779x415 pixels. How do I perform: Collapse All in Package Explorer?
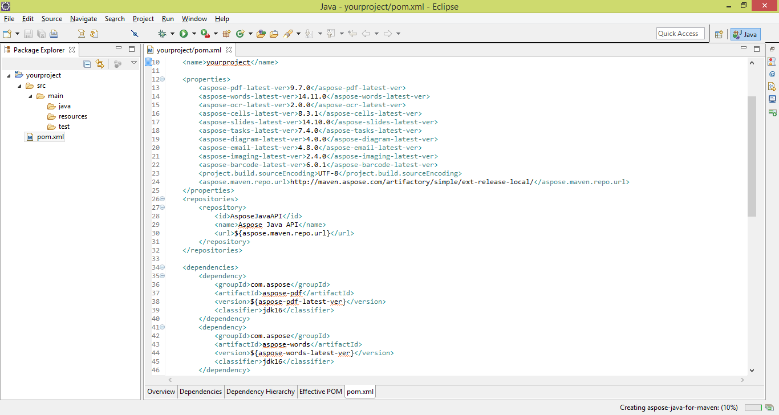[87, 64]
